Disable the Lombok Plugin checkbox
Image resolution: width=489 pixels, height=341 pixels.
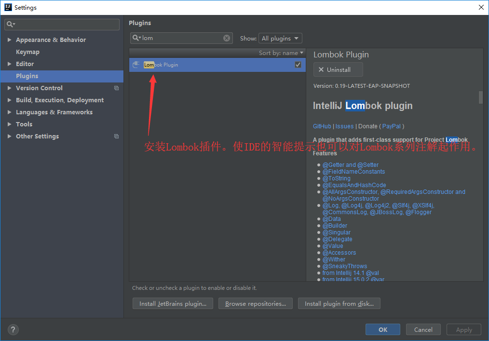(x=298, y=65)
